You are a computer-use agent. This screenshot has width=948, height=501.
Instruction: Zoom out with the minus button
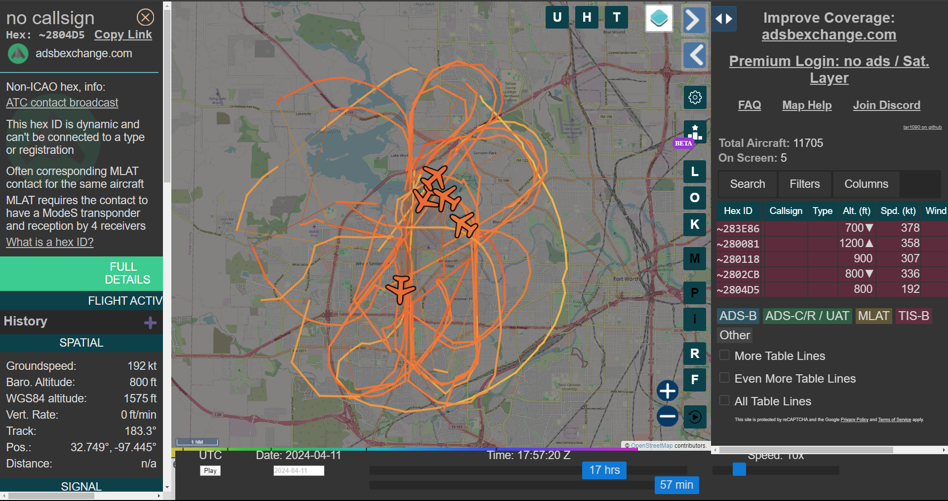(x=668, y=417)
